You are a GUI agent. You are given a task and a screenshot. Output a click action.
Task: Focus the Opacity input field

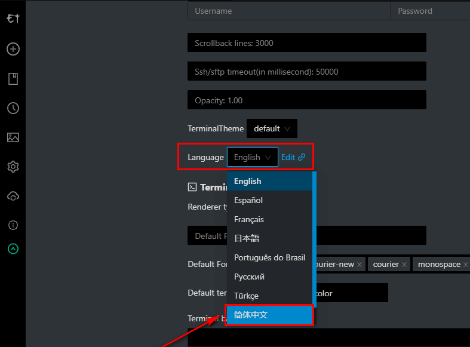(x=306, y=100)
